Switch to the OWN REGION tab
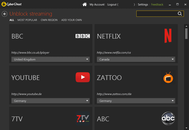189x130 pixels. [49, 20]
